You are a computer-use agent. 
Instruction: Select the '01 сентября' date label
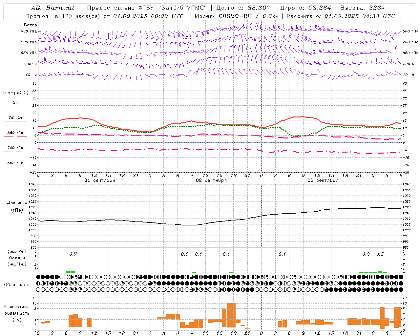click(99, 180)
